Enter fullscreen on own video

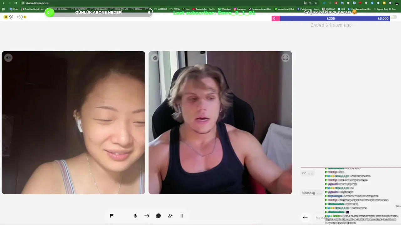click(x=285, y=58)
